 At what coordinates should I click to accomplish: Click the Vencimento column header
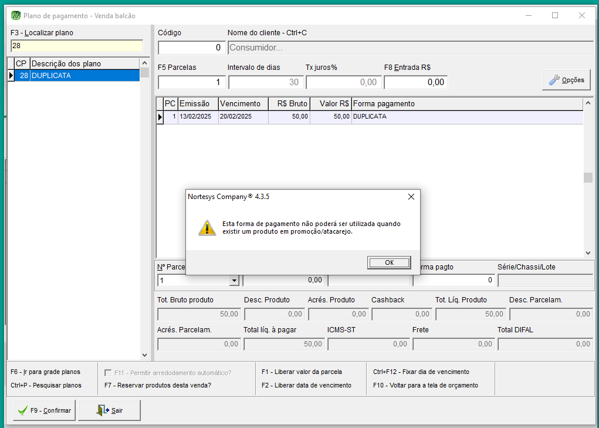[x=243, y=104]
